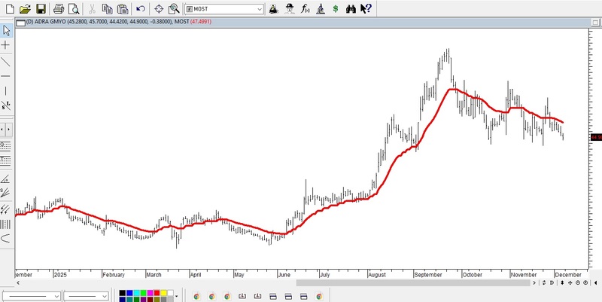Click the horizontal chart scrollbar
This screenshot has height=302, width=602.
pyautogui.click(x=301, y=283)
